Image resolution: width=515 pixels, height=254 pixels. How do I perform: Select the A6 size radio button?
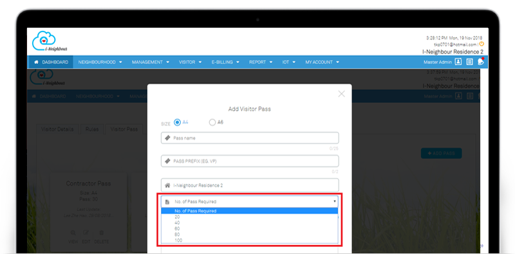[212, 122]
